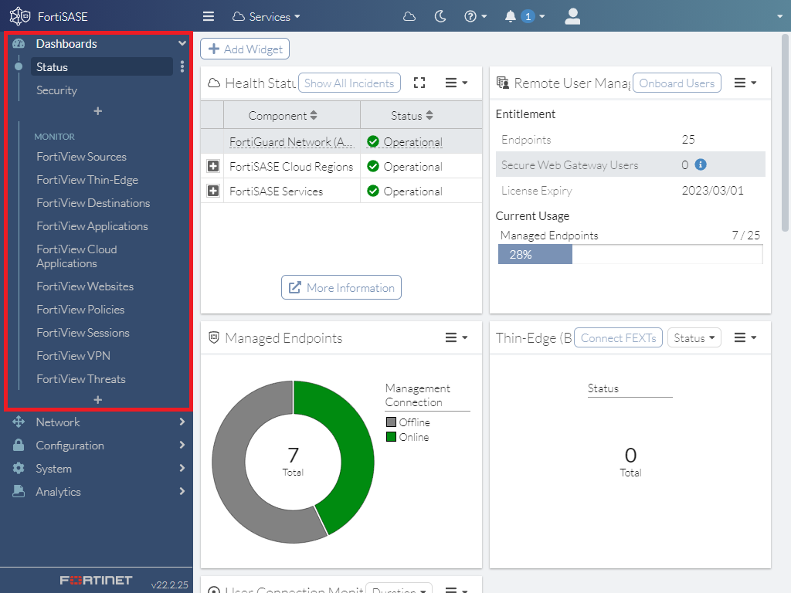Open Status dashboard three-dot options

[x=182, y=67]
